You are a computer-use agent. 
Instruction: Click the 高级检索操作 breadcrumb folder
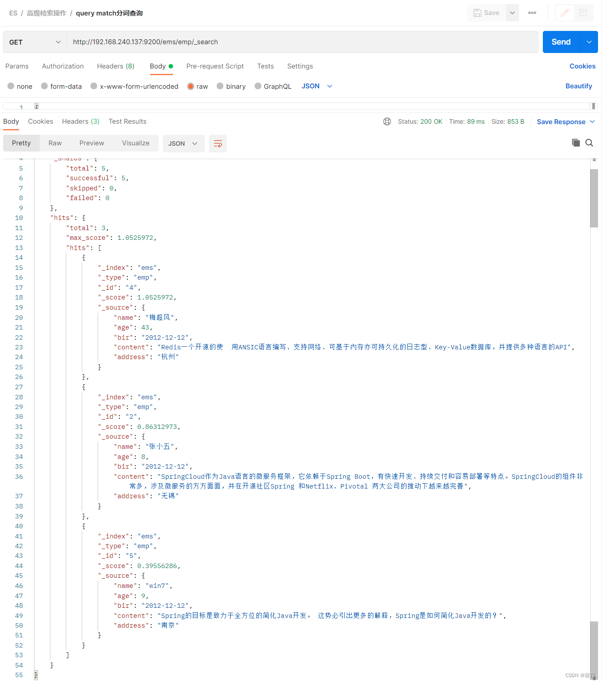point(46,13)
